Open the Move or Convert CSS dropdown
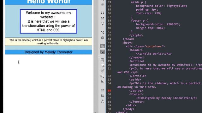 102,82
